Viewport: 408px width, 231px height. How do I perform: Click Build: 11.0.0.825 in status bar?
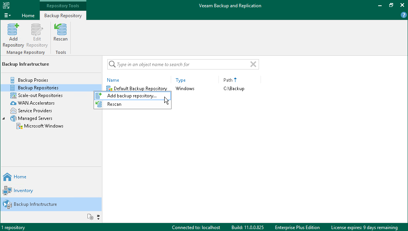[248, 227]
